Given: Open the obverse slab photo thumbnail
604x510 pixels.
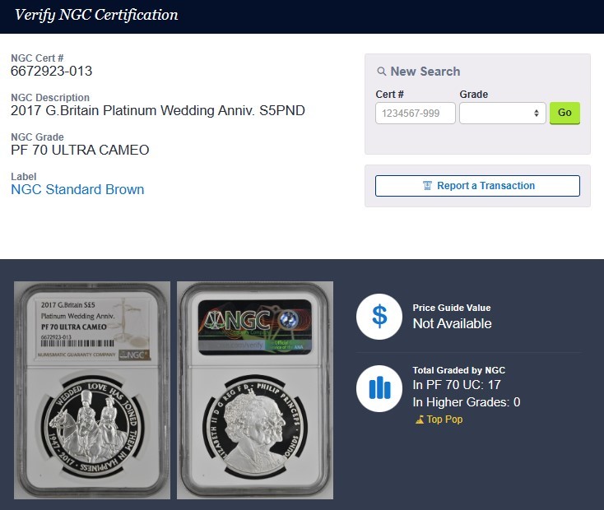Looking at the screenshot, I should (92, 390).
